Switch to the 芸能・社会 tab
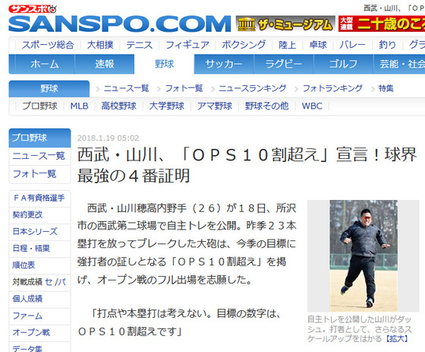The height and width of the screenshot is (352, 425). [x=399, y=64]
